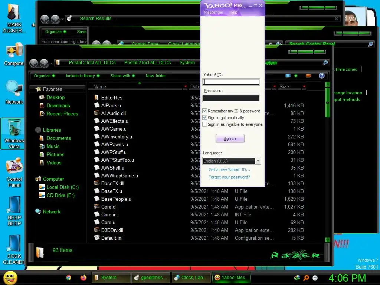Click Forgot your password? link
This screenshot has width=380, height=285.
pos(229,177)
